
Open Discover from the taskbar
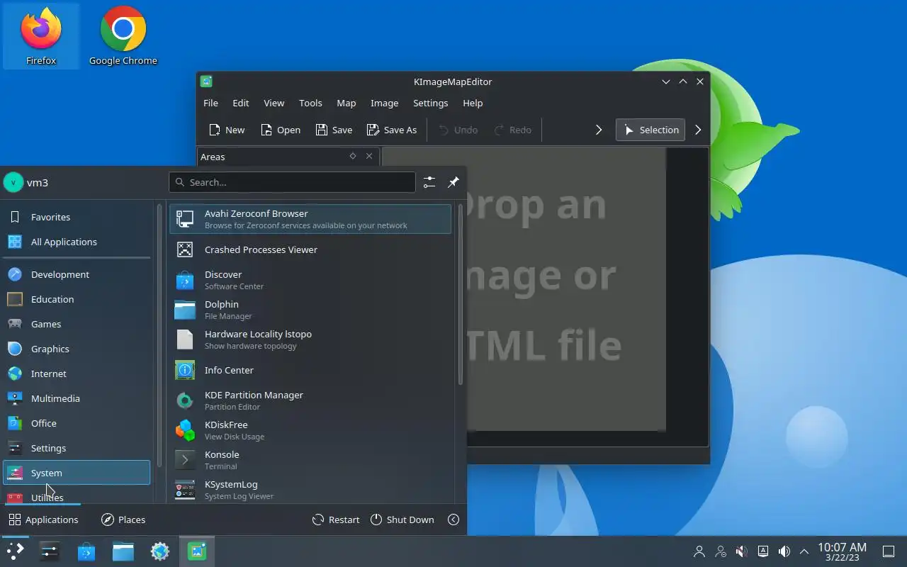click(x=86, y=551)
